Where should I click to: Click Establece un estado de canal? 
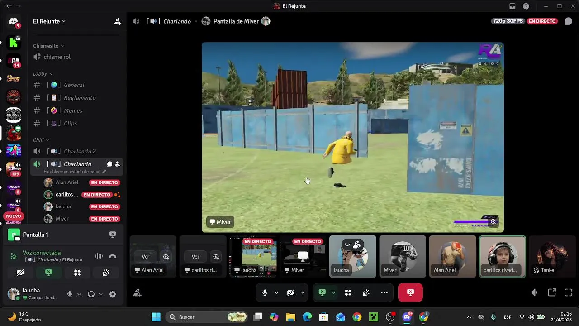(x=75, y=172)
